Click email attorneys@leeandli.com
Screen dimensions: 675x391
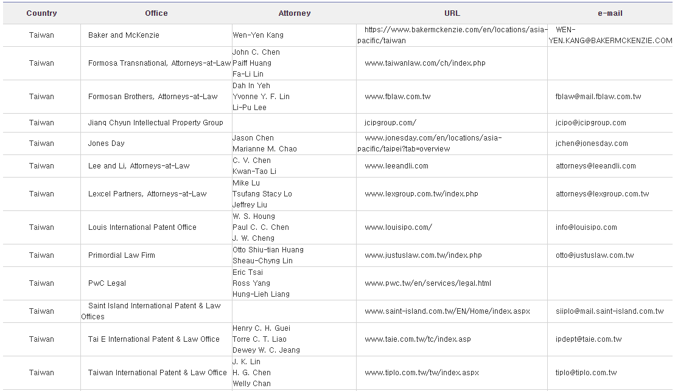point(595,166)
